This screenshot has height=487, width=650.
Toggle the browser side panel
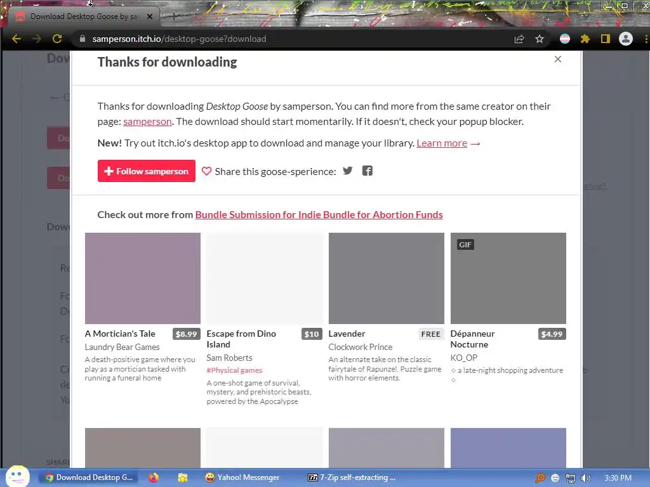pyautogui.click(x=605, y=39)
